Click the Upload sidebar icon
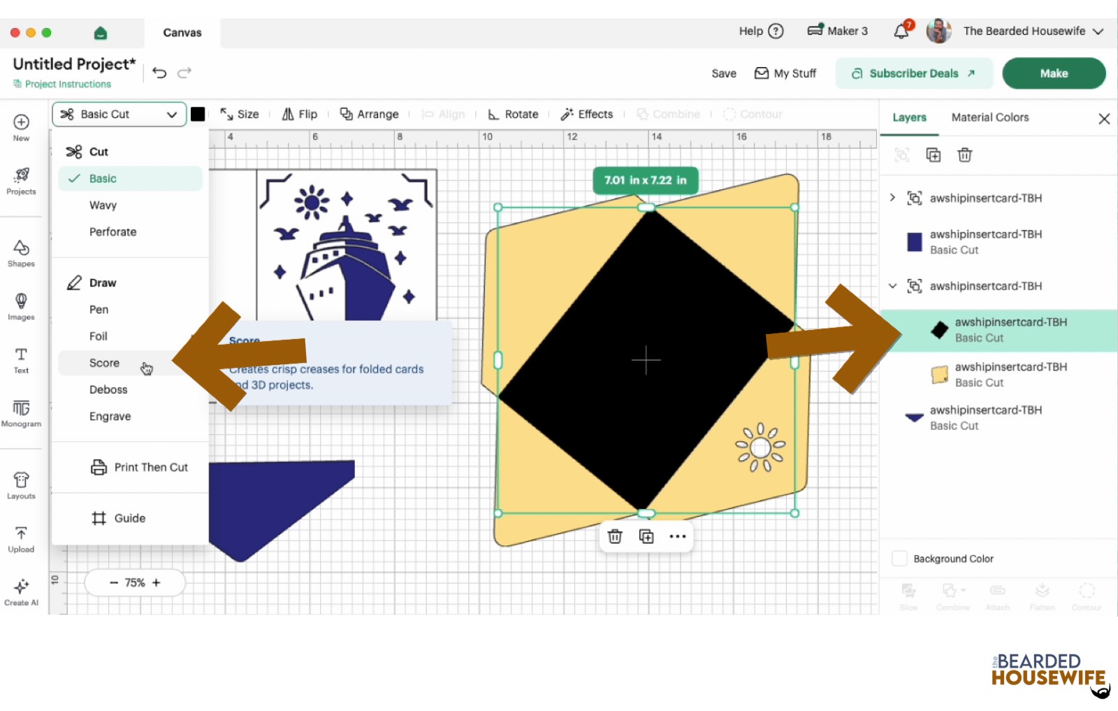The height and width of the screenshot is (711, 1118). click(x=21, y=539)
